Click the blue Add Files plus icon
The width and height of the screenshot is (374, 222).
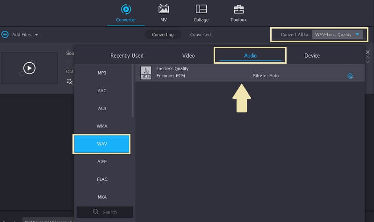pos(5,35)
